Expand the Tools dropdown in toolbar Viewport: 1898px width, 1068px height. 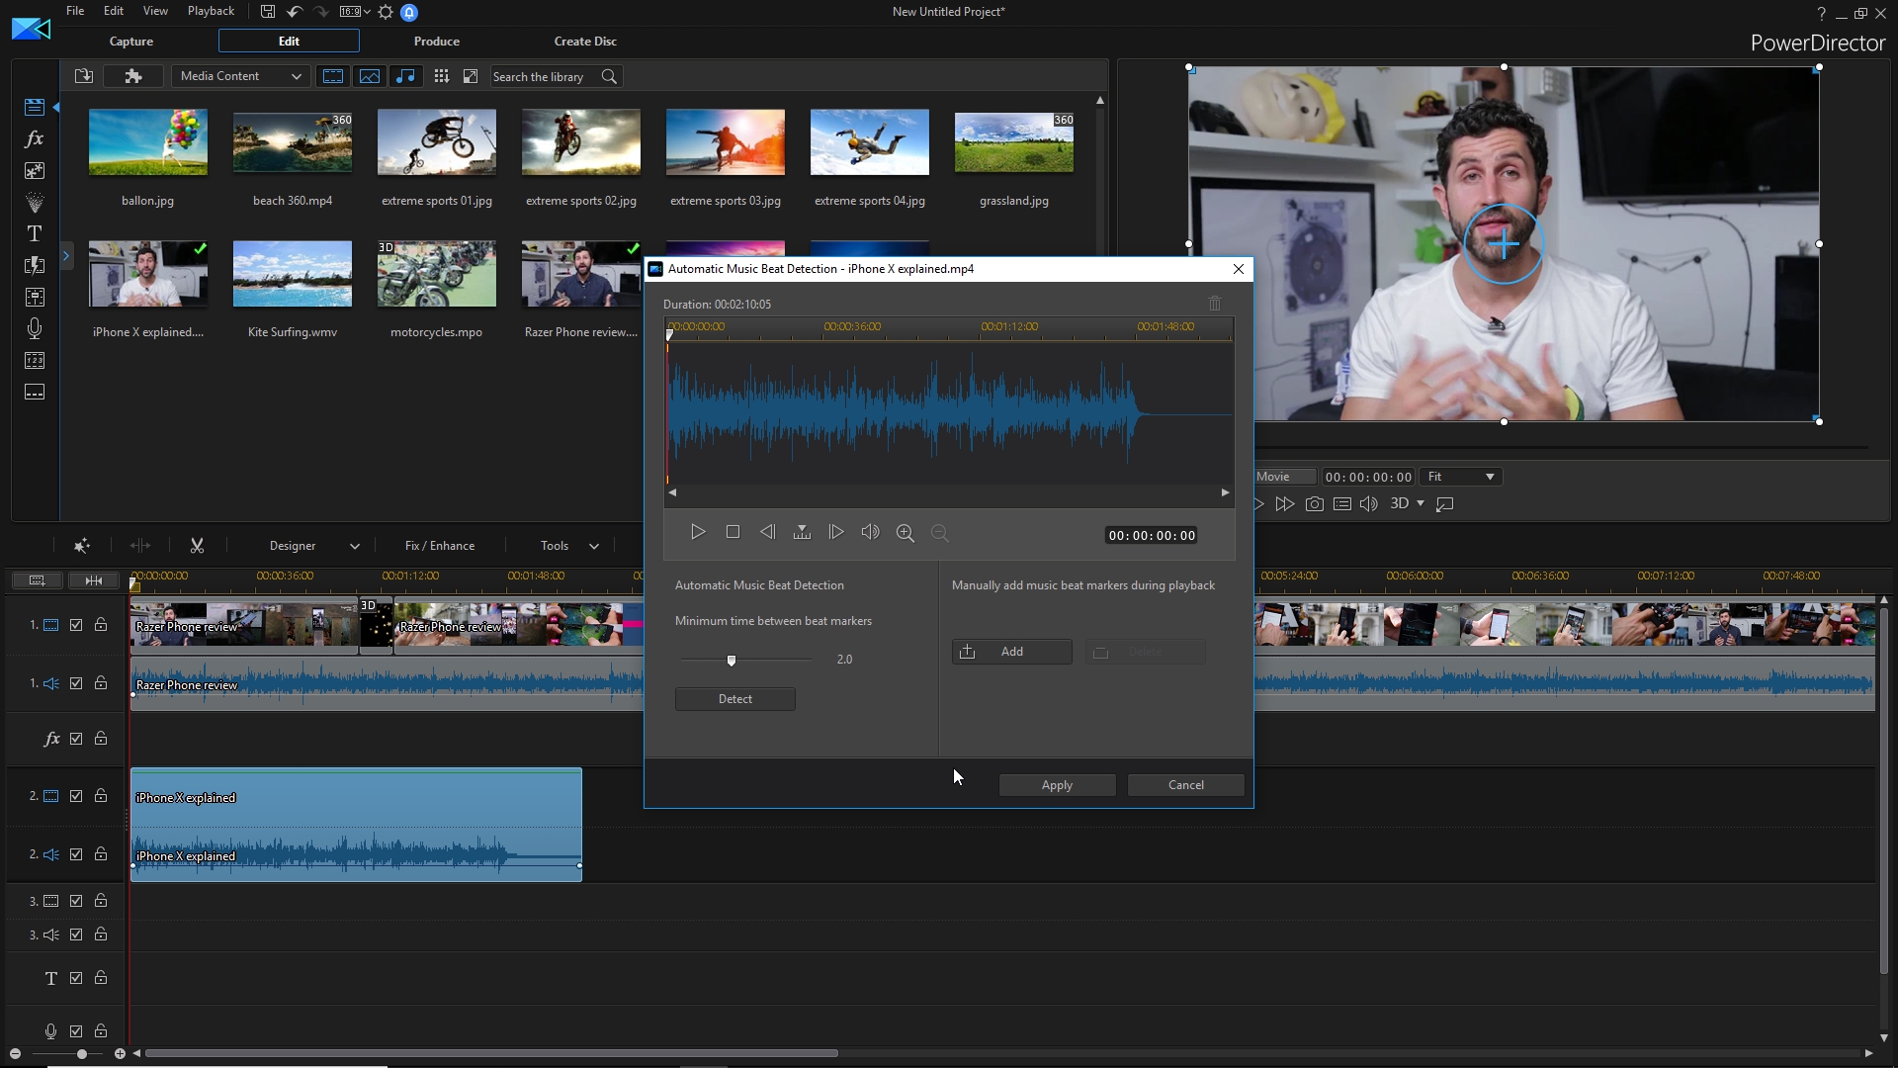(568, 545)
